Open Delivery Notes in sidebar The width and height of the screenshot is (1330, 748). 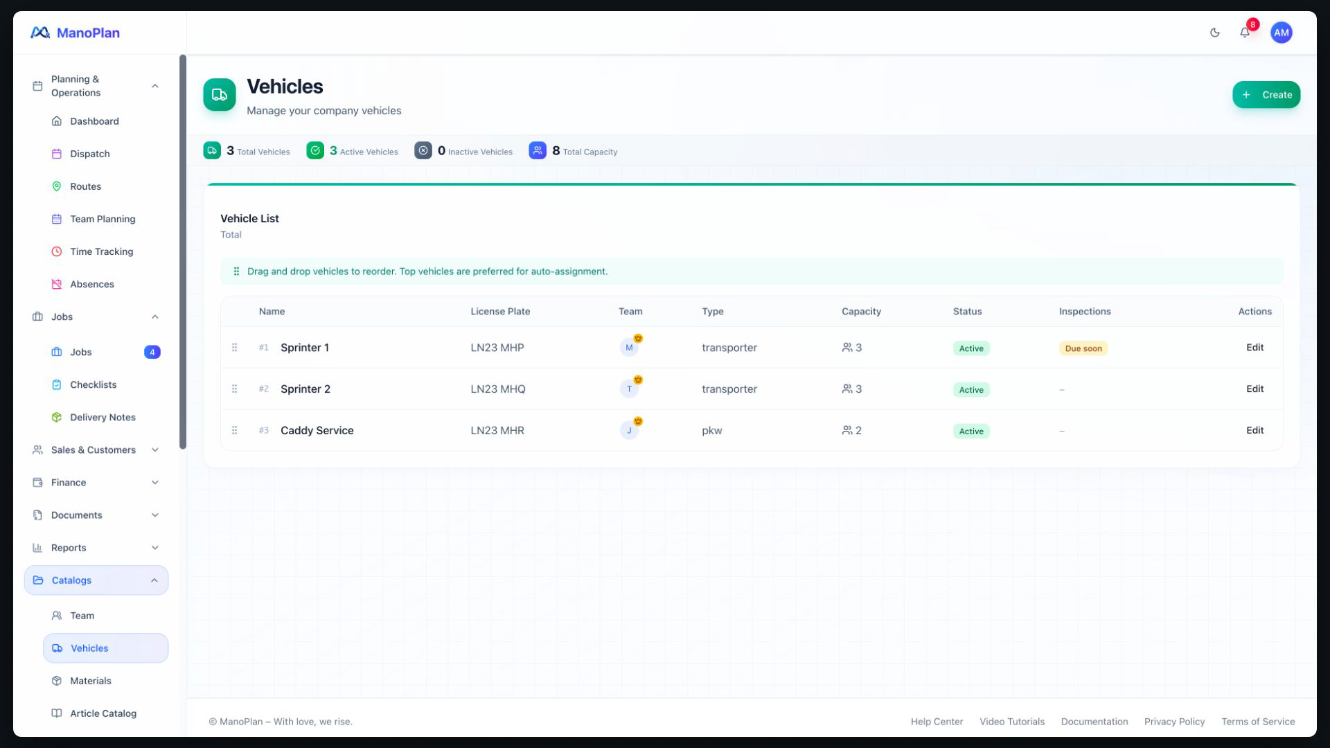105,417
